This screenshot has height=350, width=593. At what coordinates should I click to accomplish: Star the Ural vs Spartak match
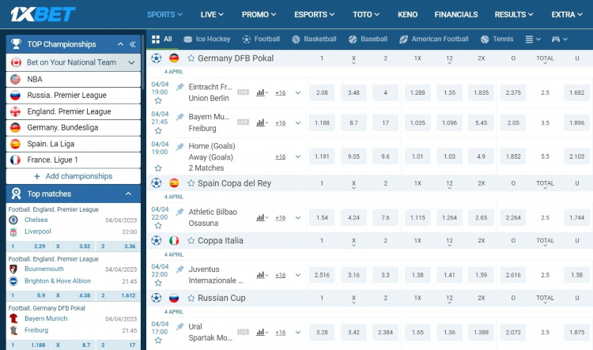tap(158, 341)
